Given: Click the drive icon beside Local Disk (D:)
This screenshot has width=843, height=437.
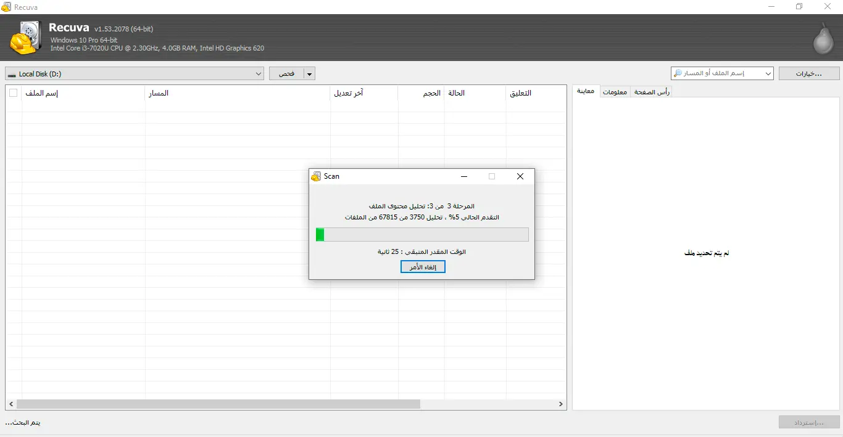Looking at the screenshot, I should 11,74.
